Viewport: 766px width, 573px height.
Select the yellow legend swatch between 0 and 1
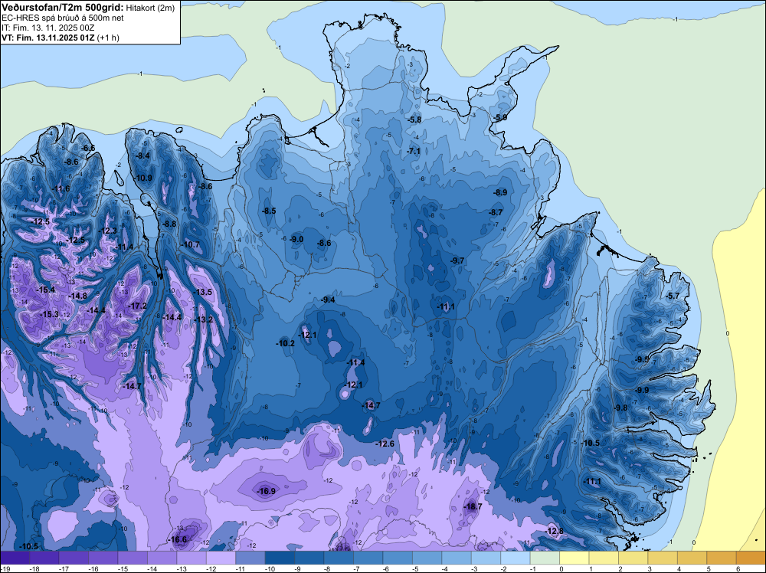[x=574, y=558]
